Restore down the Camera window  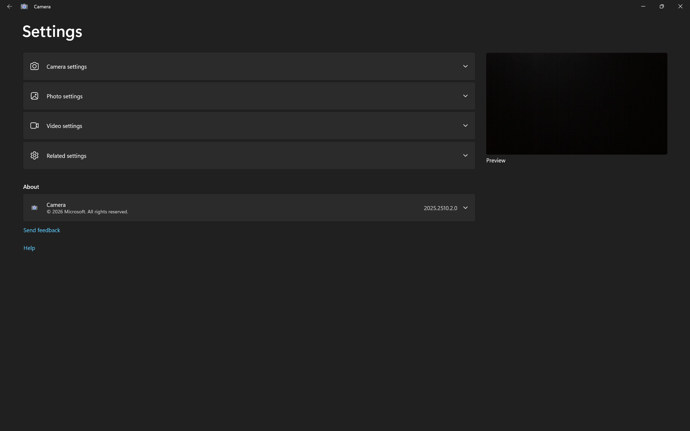[x=661, y=6]
